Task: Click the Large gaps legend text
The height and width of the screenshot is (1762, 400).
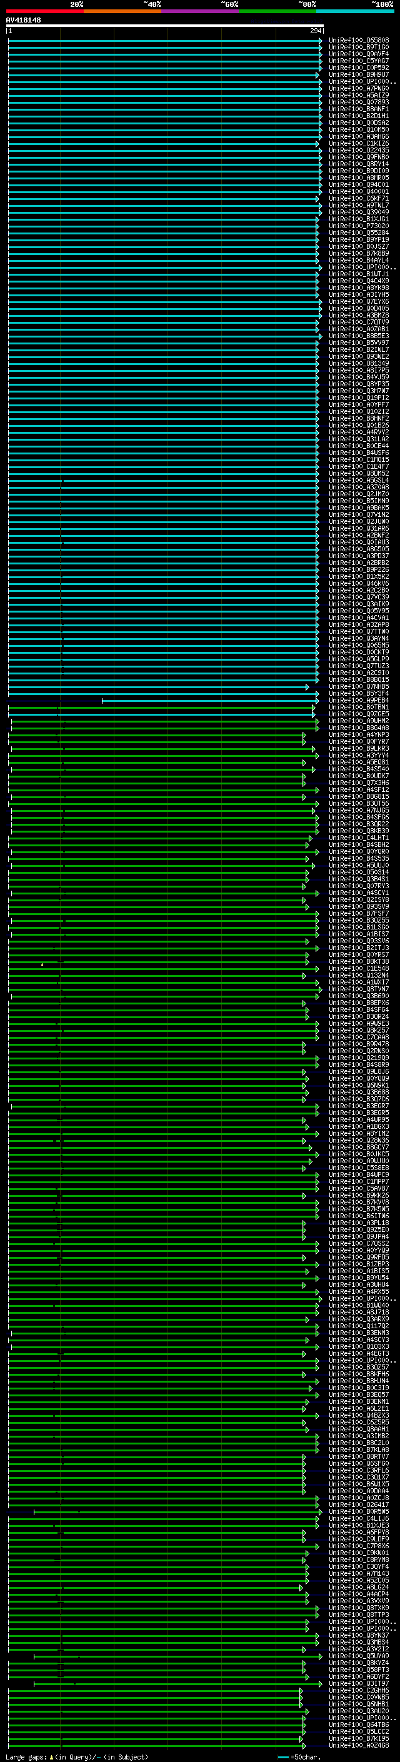Action: coord(77,1756)
